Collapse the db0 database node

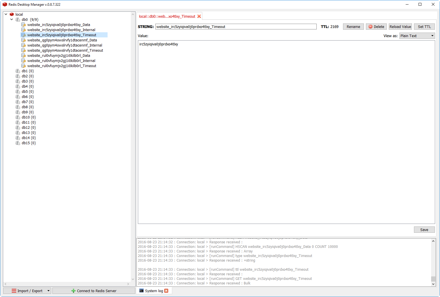point(11,19)
